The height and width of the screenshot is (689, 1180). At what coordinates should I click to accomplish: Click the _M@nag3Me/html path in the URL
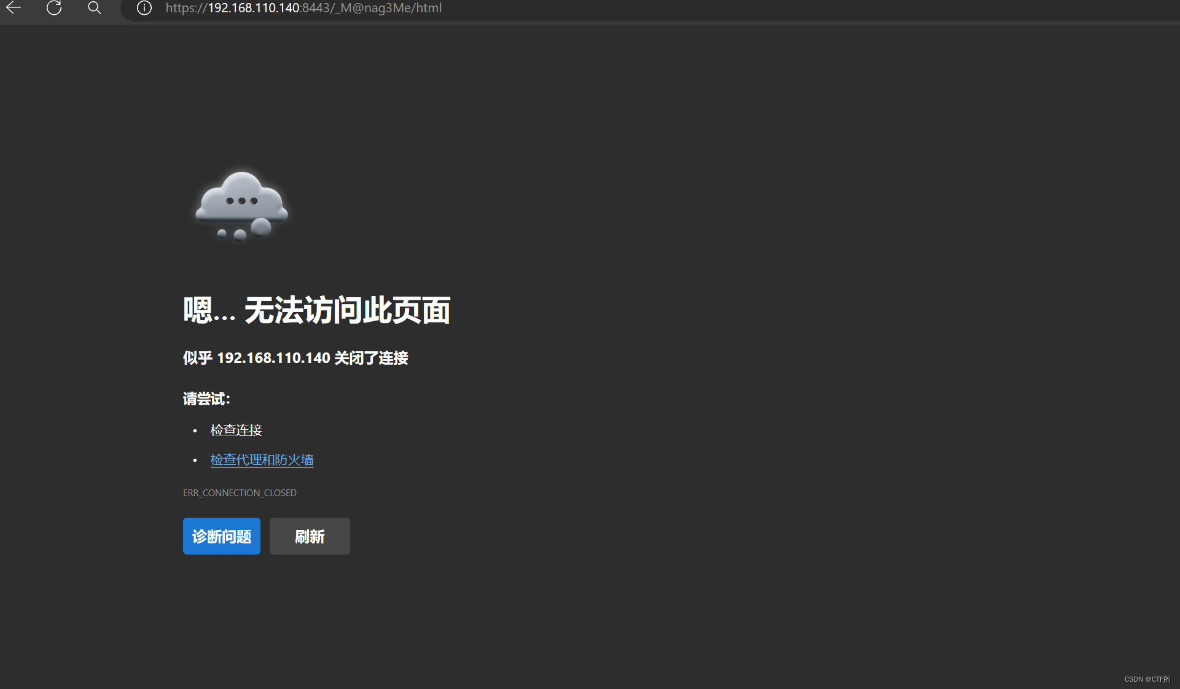388,8
